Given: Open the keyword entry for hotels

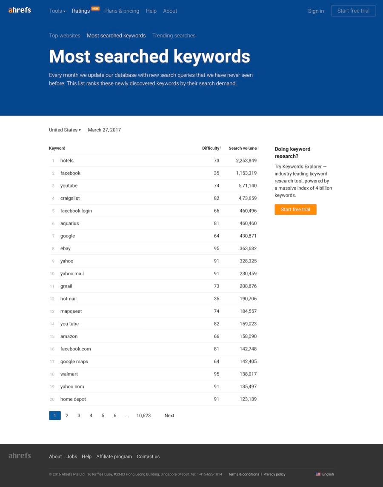Looking at the screenshot, I should click(x=67, y=160).
